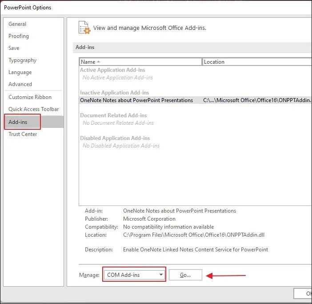
Task: Click Document Related Add-ins group heading
Action: click(113, 115)
